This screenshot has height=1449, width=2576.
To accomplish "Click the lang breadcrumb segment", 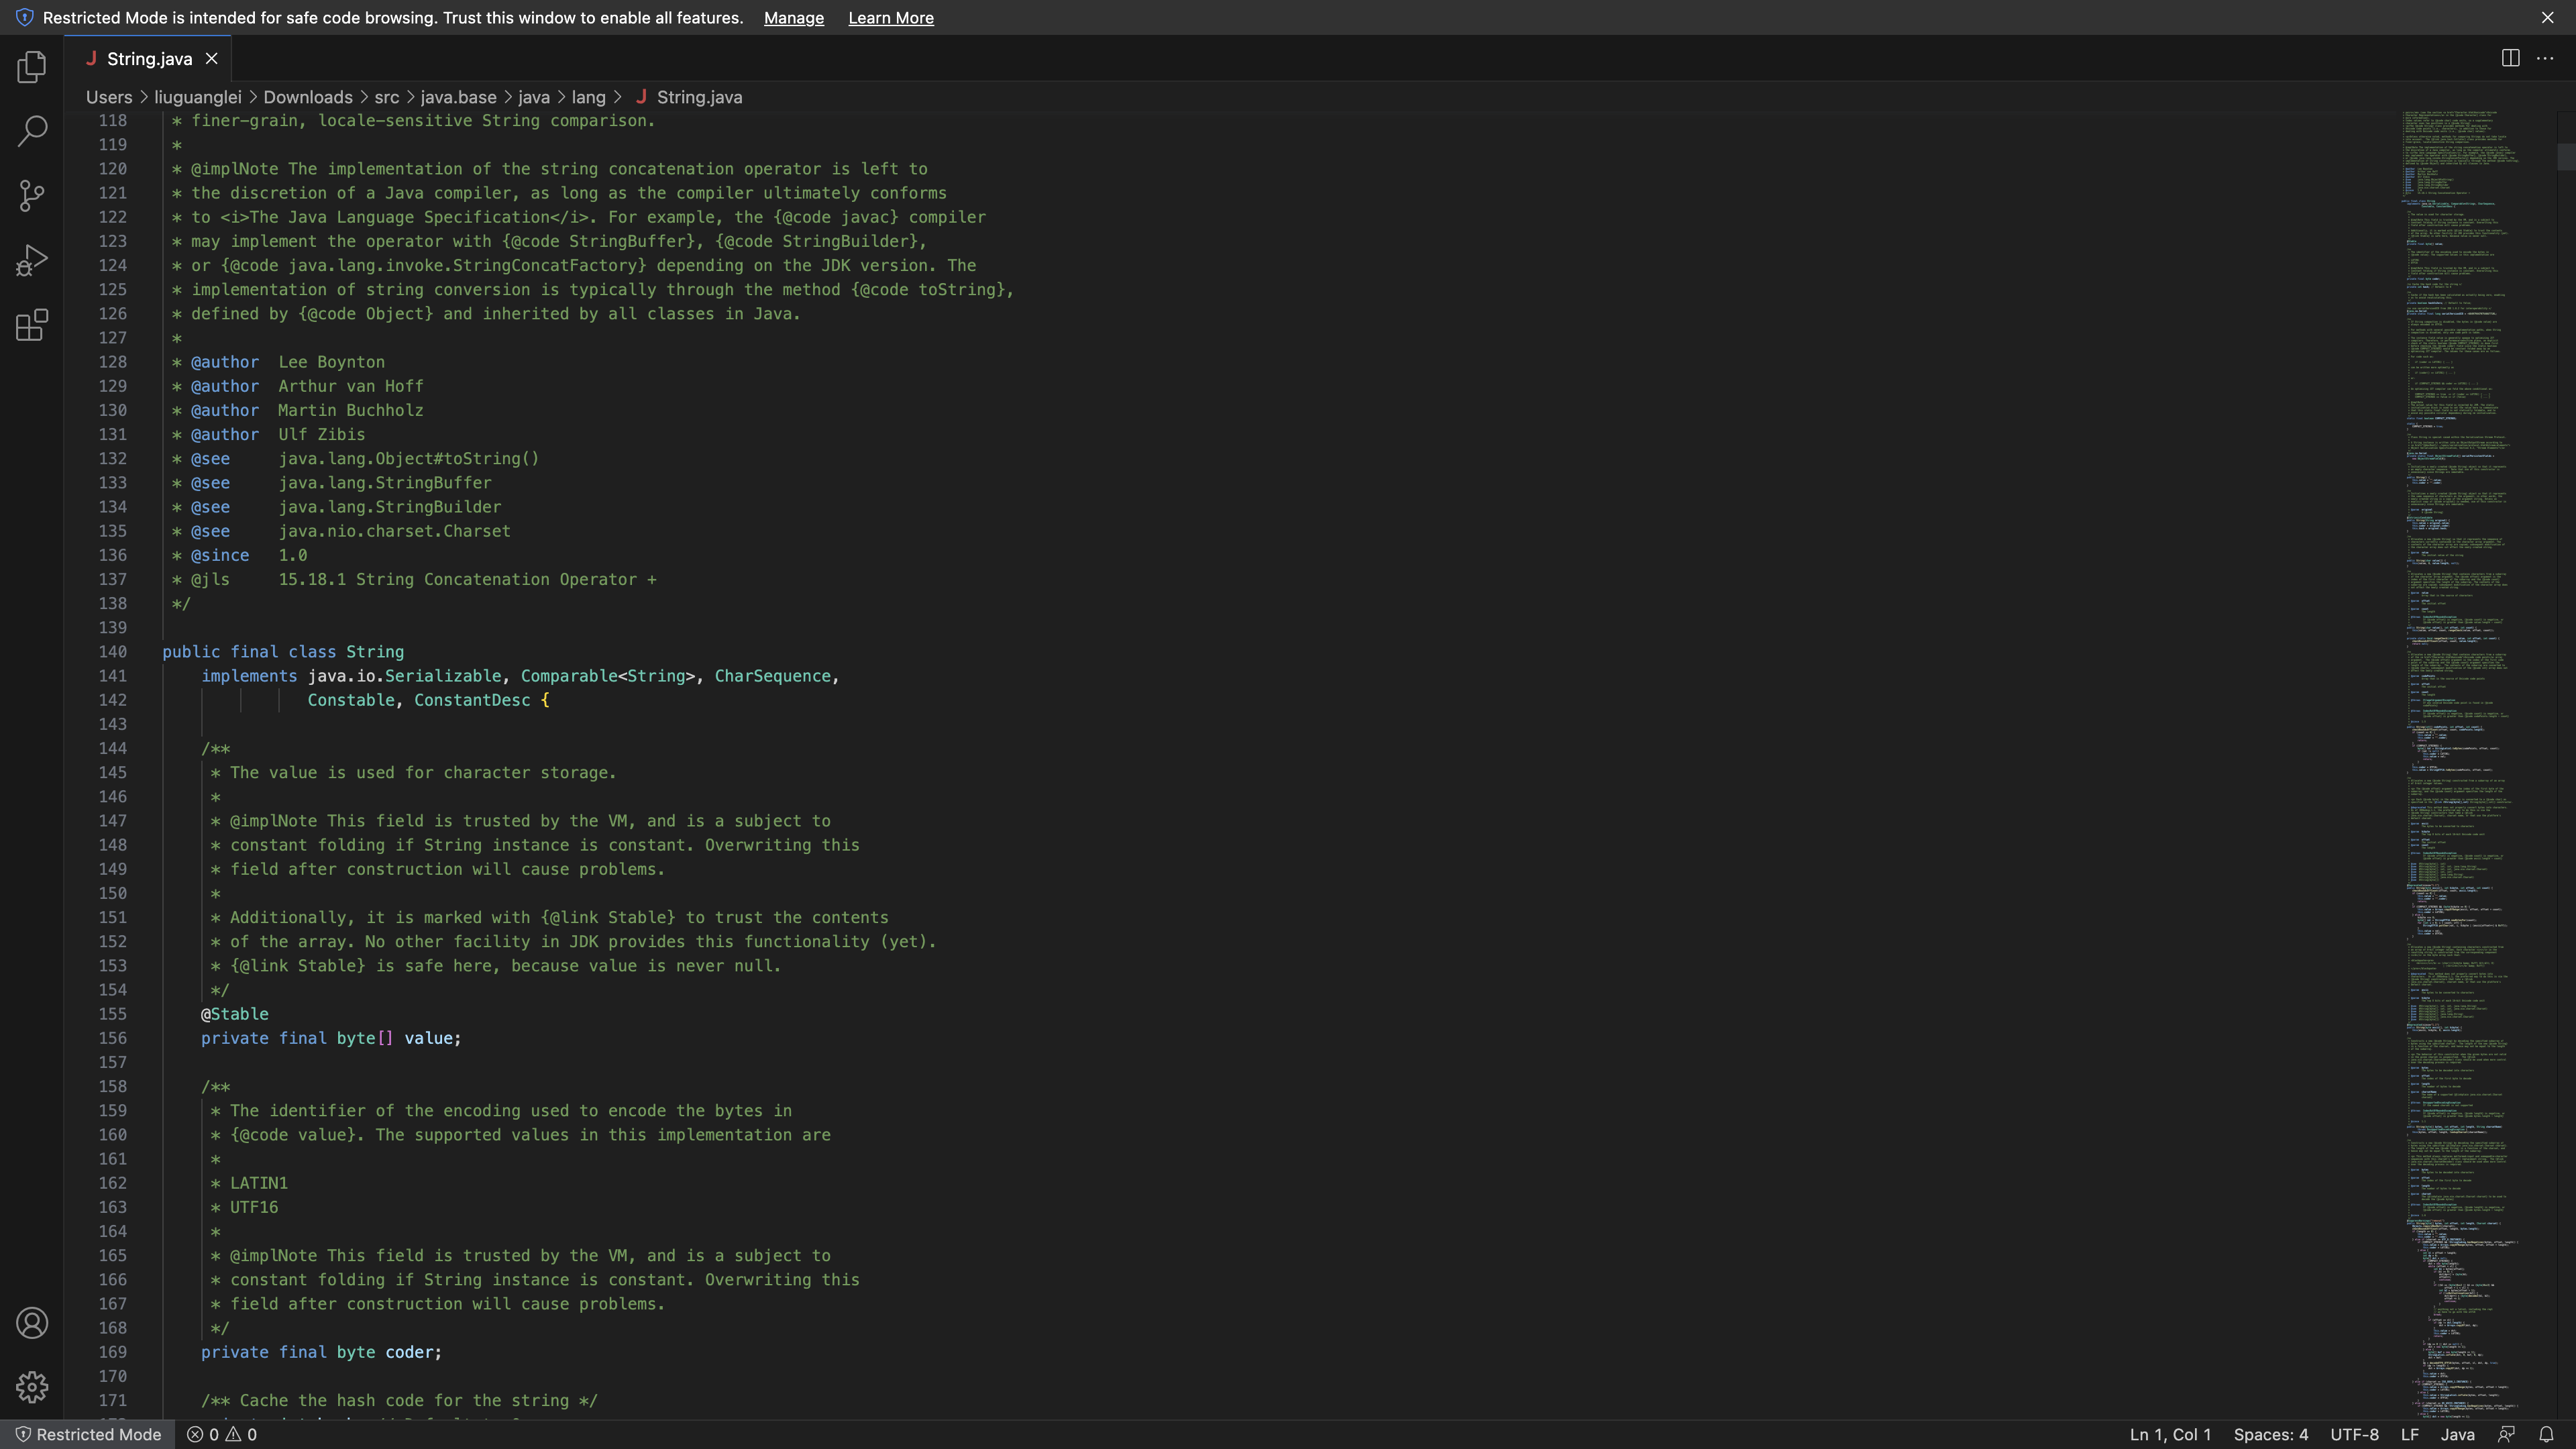I will pyautogui.click(x=589, y=97).
